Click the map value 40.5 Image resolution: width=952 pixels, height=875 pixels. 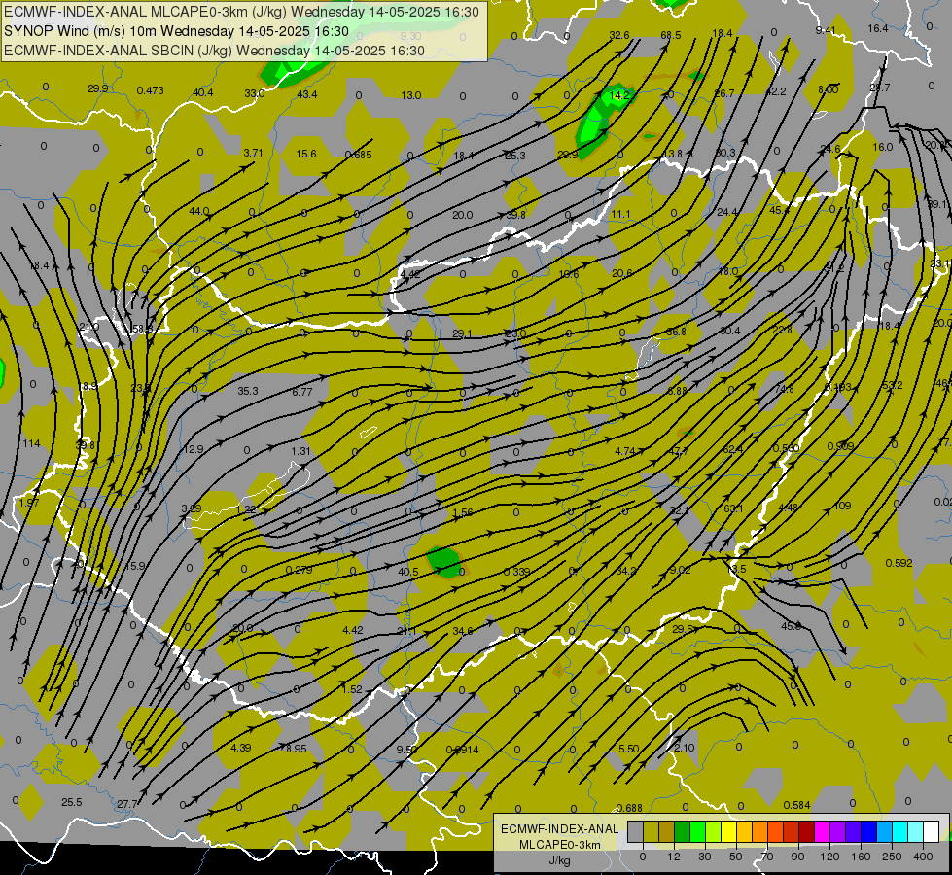coord(408,572)
